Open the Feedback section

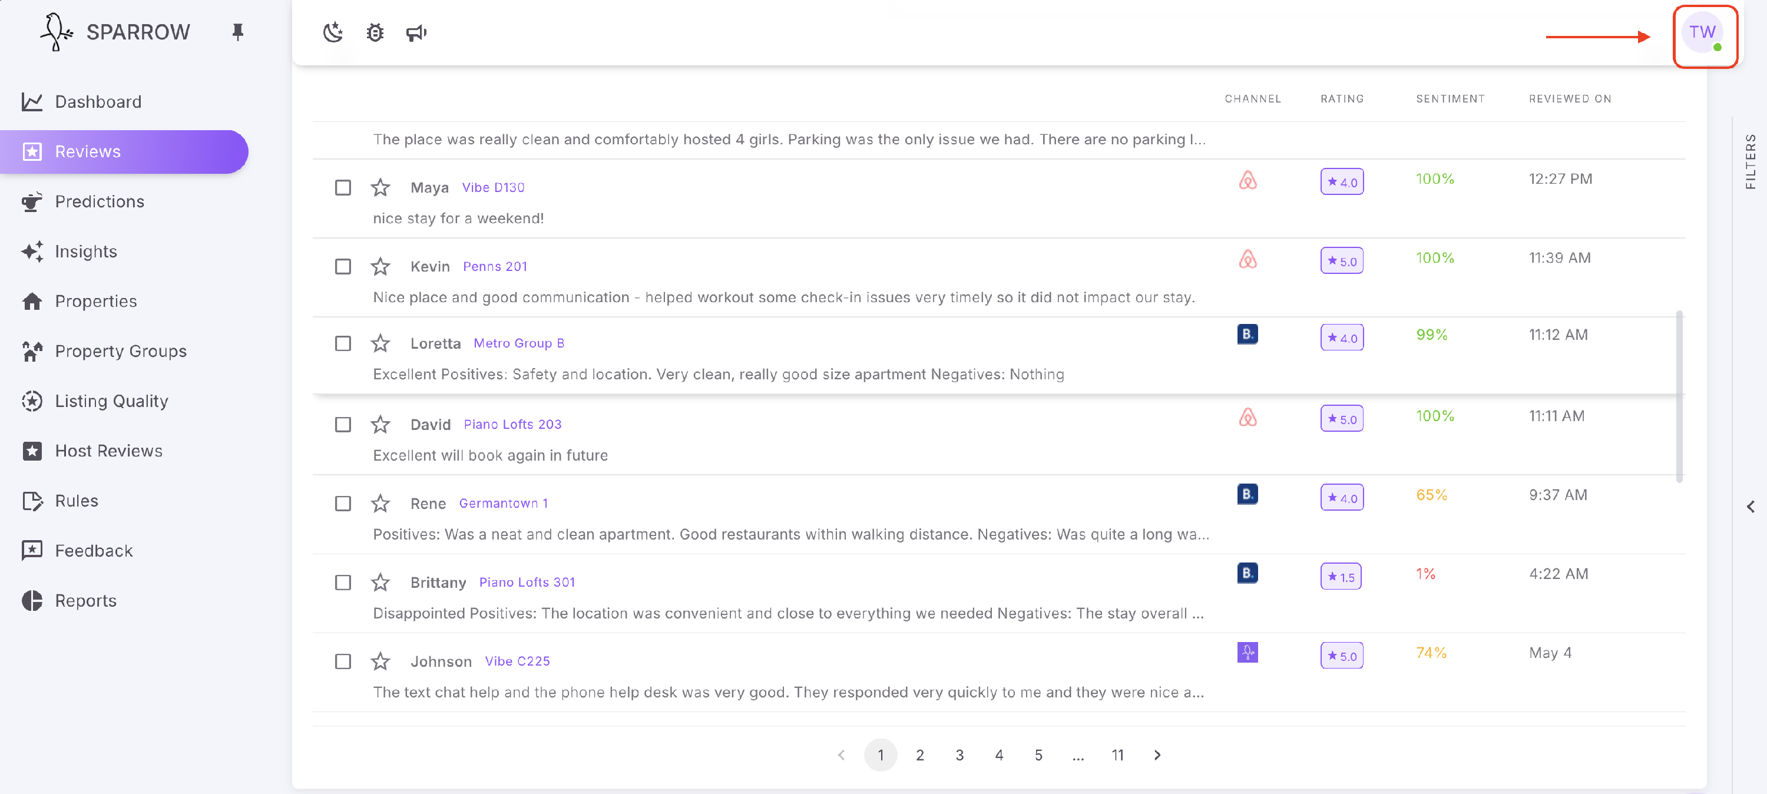point(124,550)
